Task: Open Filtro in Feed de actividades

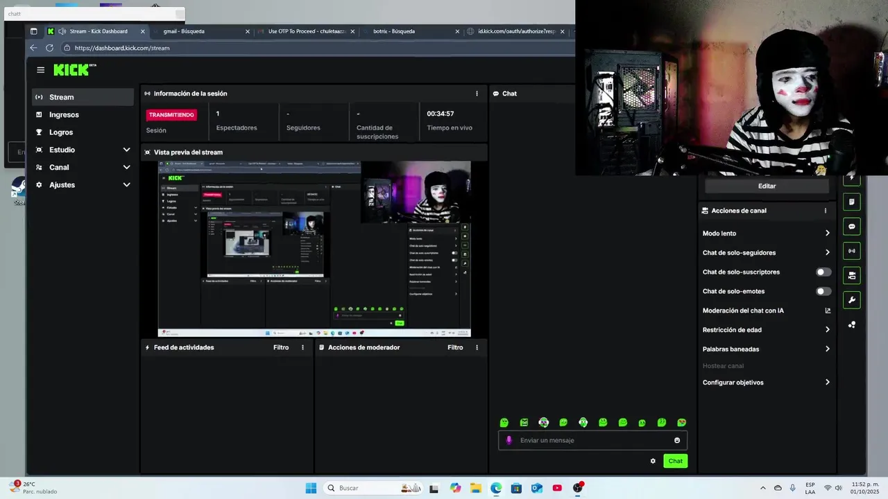Action: click(281, 347)
